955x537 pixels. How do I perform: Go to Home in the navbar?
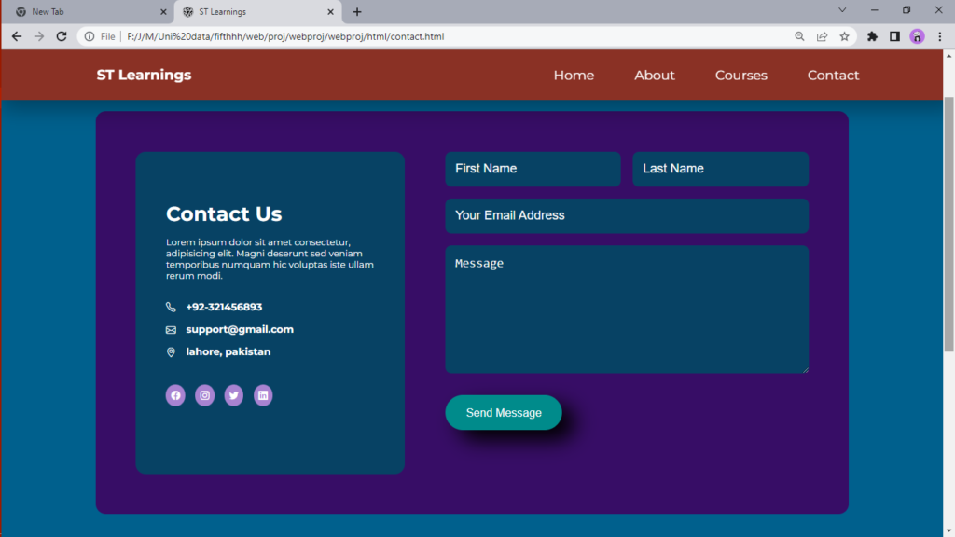574,76
